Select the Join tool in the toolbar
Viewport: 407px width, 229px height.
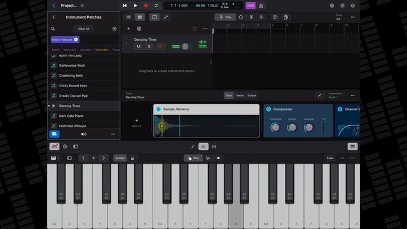[x=261, y=17]
